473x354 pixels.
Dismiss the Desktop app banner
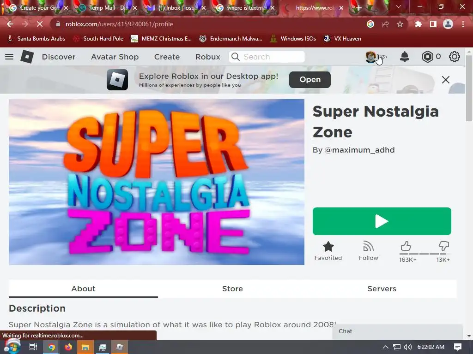coord(446,79)
